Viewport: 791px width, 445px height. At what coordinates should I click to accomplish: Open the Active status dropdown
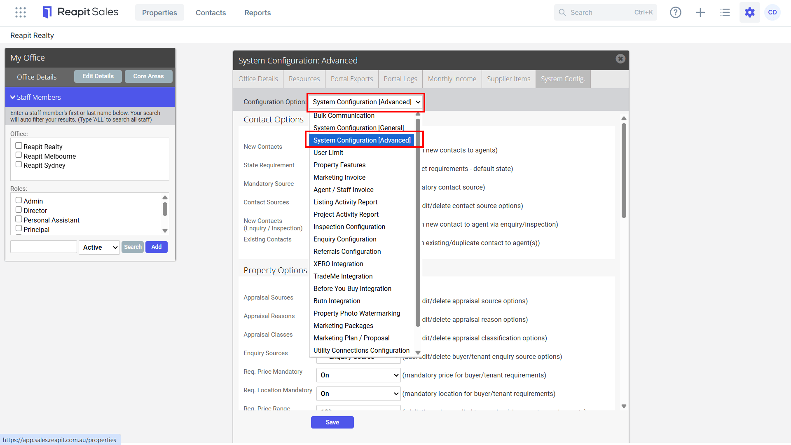pyautogui.click(x=99, y=247)
